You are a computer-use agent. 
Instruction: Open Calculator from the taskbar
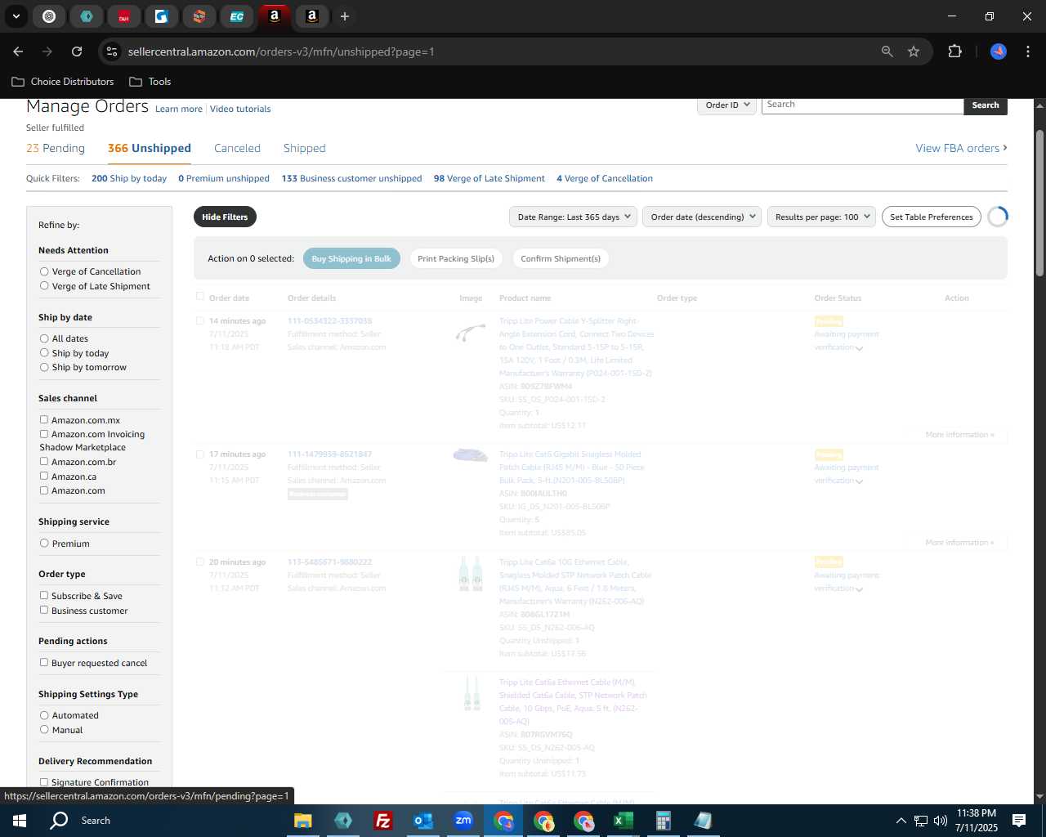click(664, 821)
